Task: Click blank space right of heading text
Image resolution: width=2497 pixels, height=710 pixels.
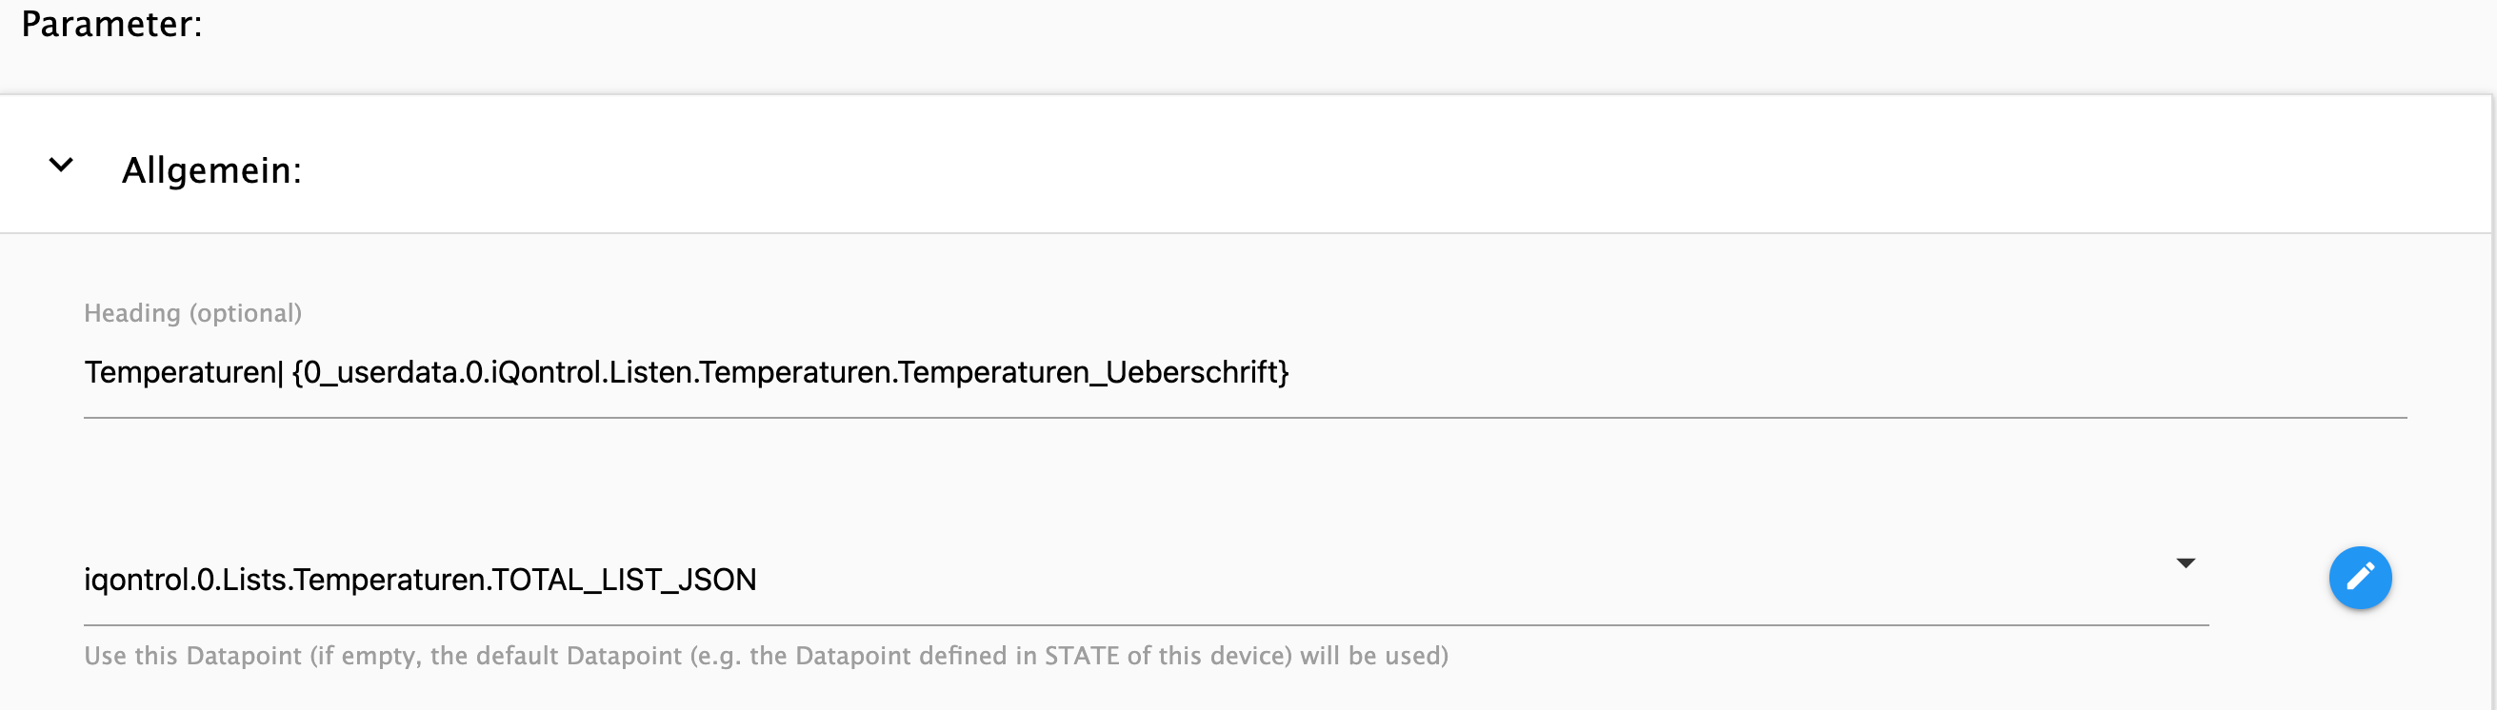Action: click(x=1842, y=373)
